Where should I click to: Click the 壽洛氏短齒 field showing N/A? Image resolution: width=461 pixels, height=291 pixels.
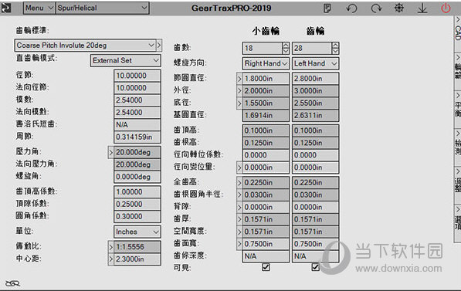(x=137, y=125)
